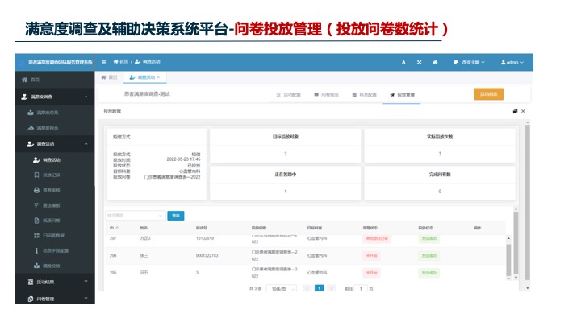Click the red status tag in row 297
Screen dimensions: 581x326
point(377,238)
